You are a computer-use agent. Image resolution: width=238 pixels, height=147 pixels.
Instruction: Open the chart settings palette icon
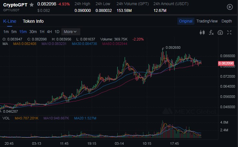tap(220, 32)
